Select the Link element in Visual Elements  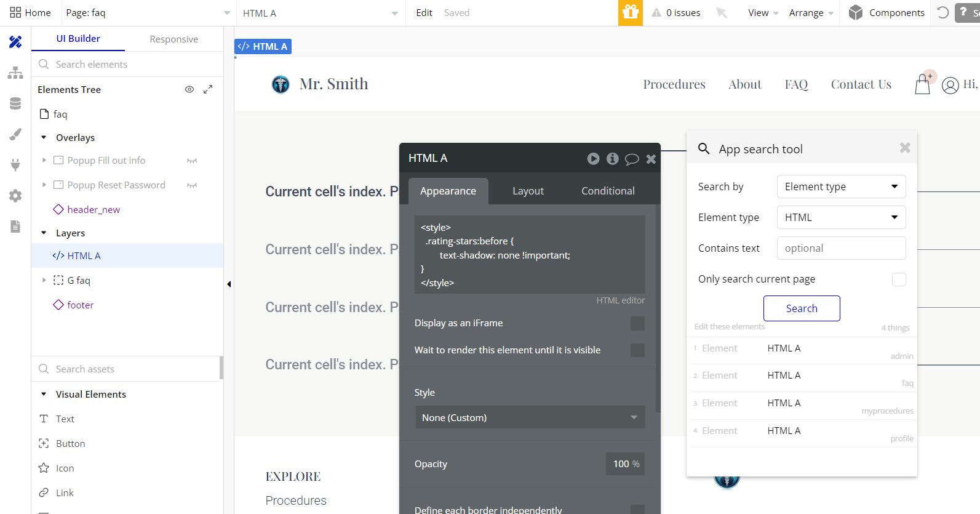pyautogui.click(x=65, y=492)
